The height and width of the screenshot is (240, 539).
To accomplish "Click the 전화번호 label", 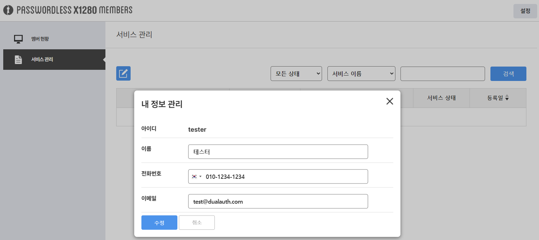I will click(x=151, y=173).
